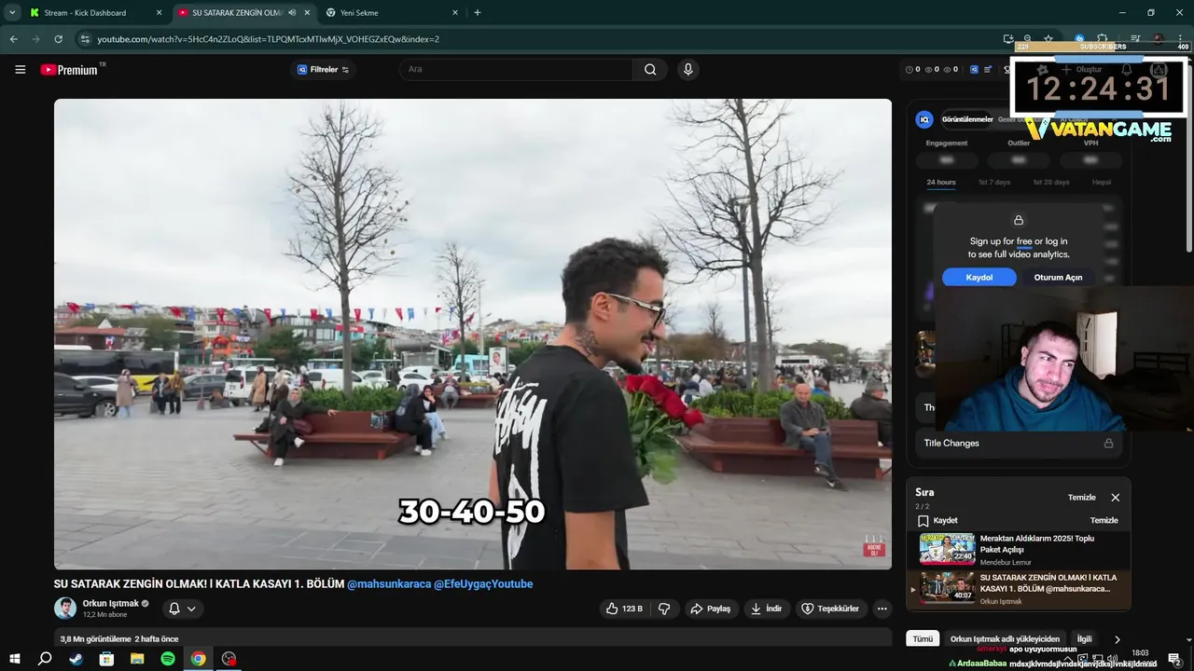Select Orkun Işıtmak adlı yükleyiciden chip
The height and width of the screenshot is (671, 1194).
[1005, 639]
